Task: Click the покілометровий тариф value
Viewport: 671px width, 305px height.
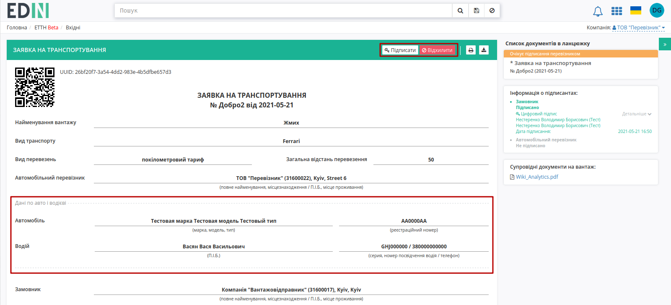Action: tap(173, 160)
